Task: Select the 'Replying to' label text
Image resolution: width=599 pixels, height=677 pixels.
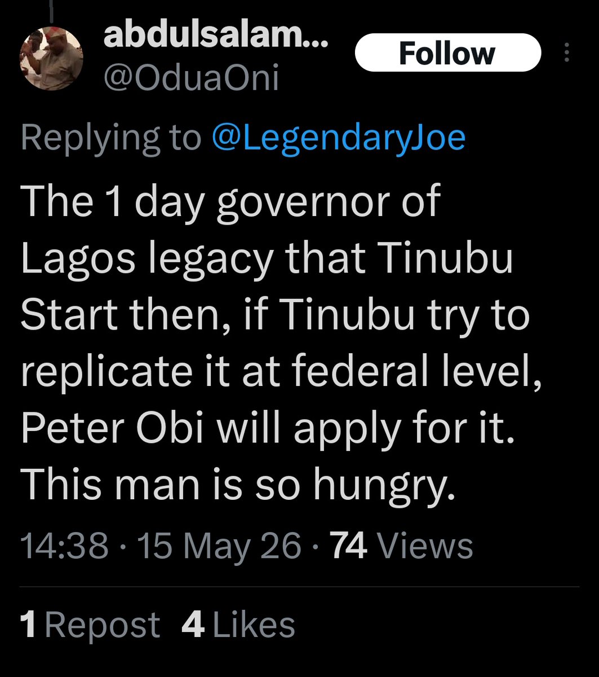Action: point(111,137)
